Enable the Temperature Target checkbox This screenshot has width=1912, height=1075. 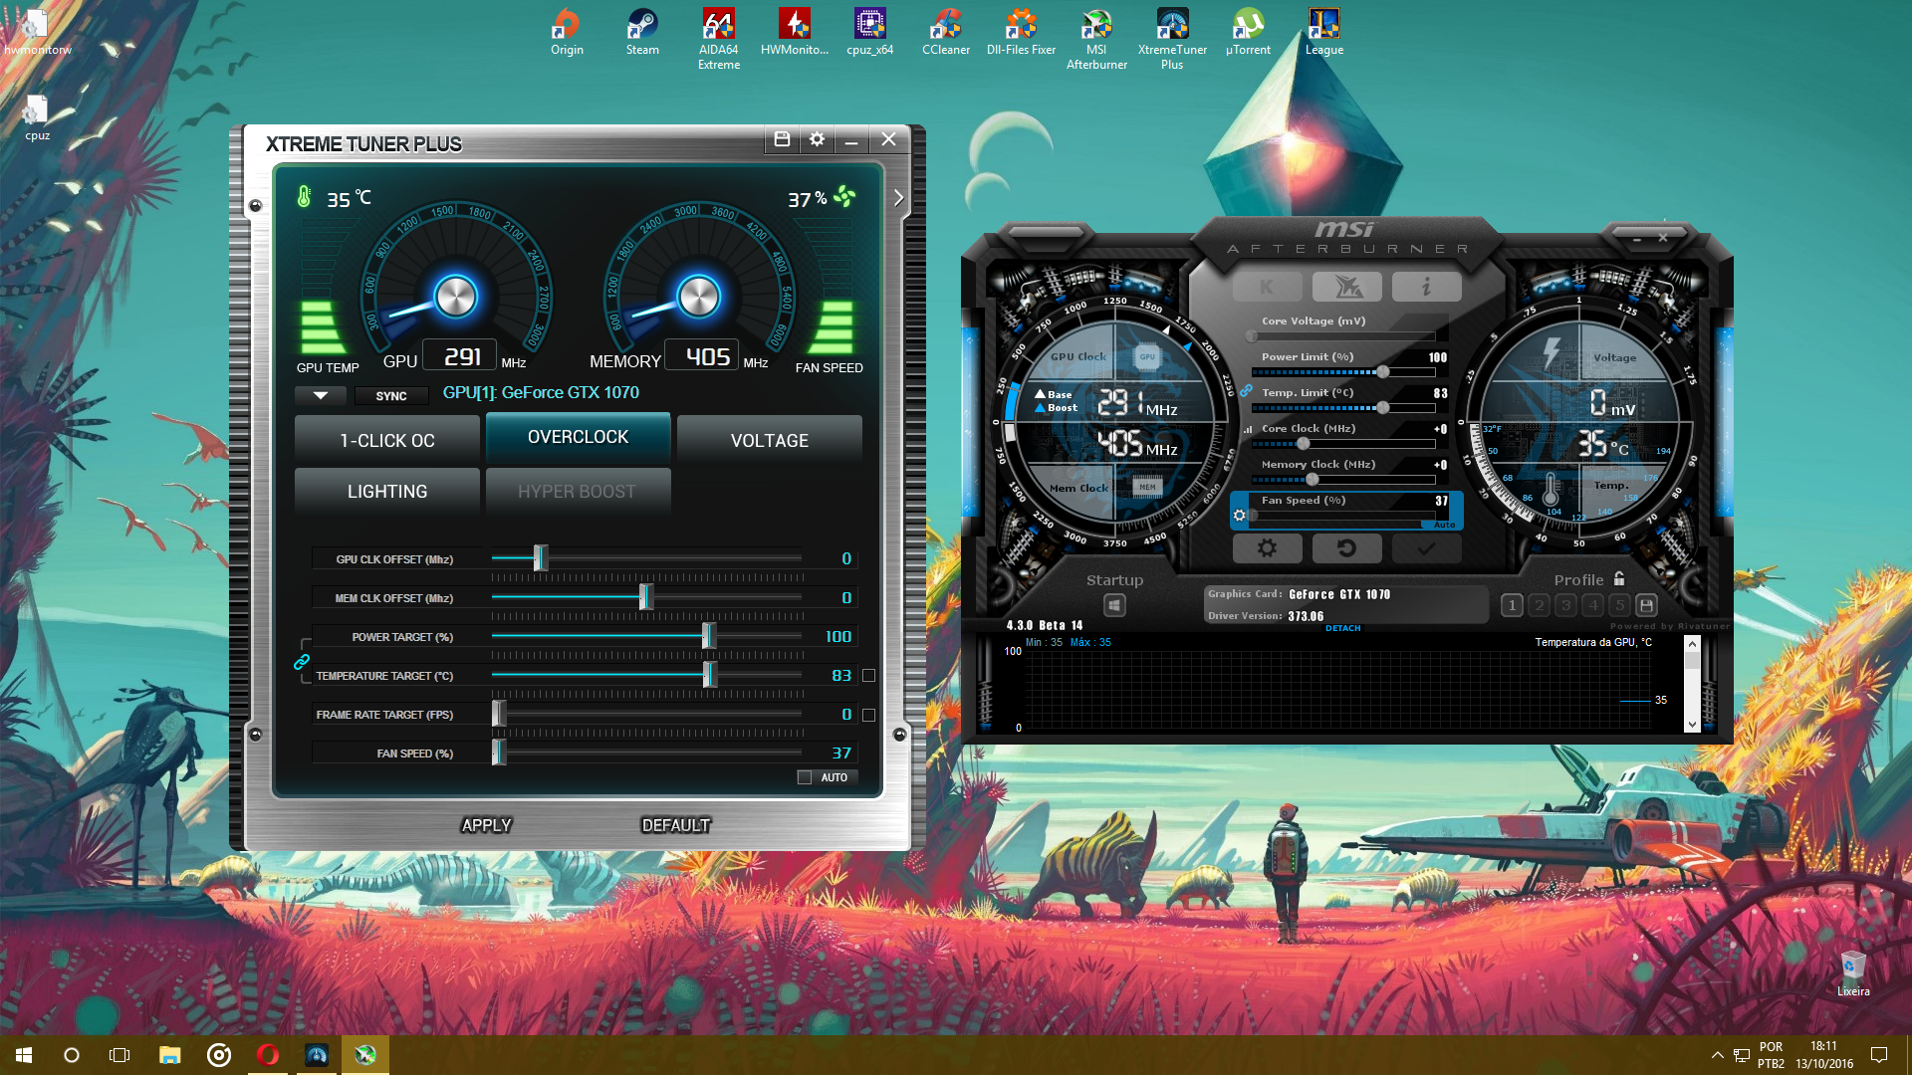point(868,676)
